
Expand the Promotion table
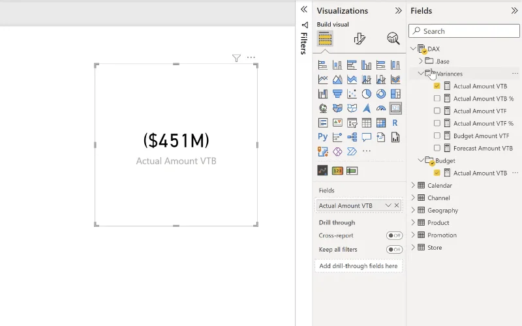[x=413, y=235]
